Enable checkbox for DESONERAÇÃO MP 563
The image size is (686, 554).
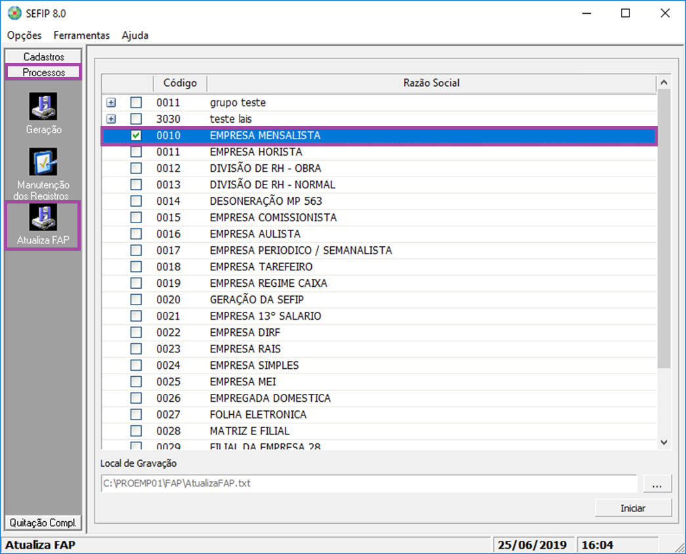point(136,201)
